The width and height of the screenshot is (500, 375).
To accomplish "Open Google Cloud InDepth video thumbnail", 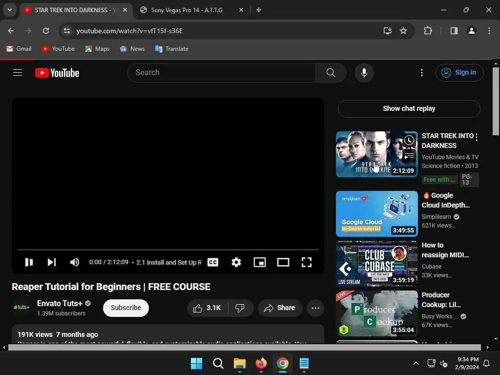I will [376, 214].
